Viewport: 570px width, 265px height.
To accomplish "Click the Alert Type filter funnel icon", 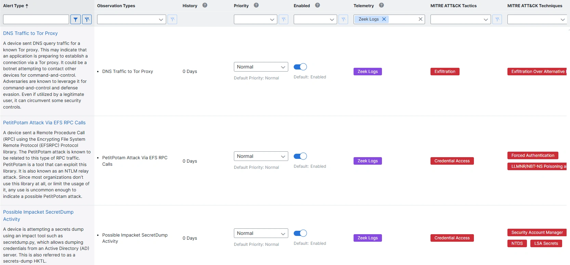I will coord(76,20).
